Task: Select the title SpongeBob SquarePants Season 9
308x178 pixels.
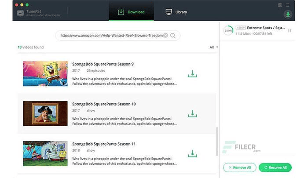Action: (103, 64)
